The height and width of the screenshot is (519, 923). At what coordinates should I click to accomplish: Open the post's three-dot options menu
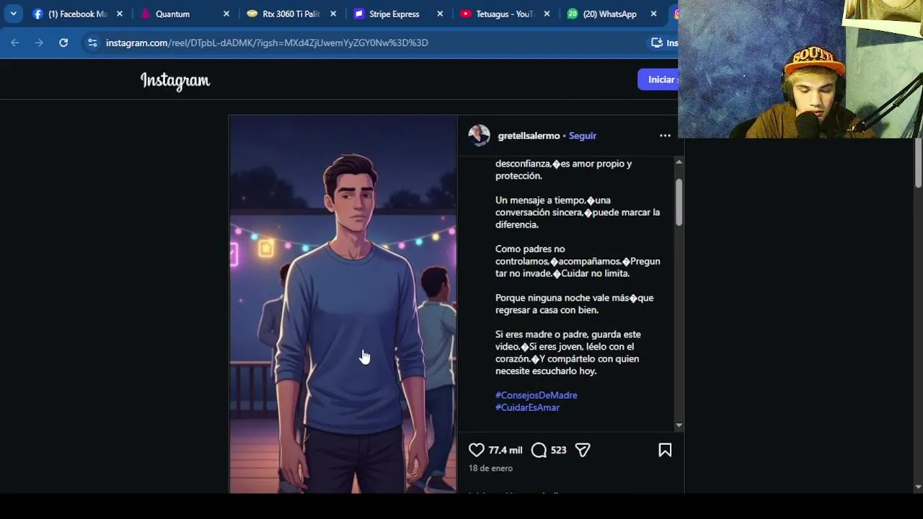point(665,136)
